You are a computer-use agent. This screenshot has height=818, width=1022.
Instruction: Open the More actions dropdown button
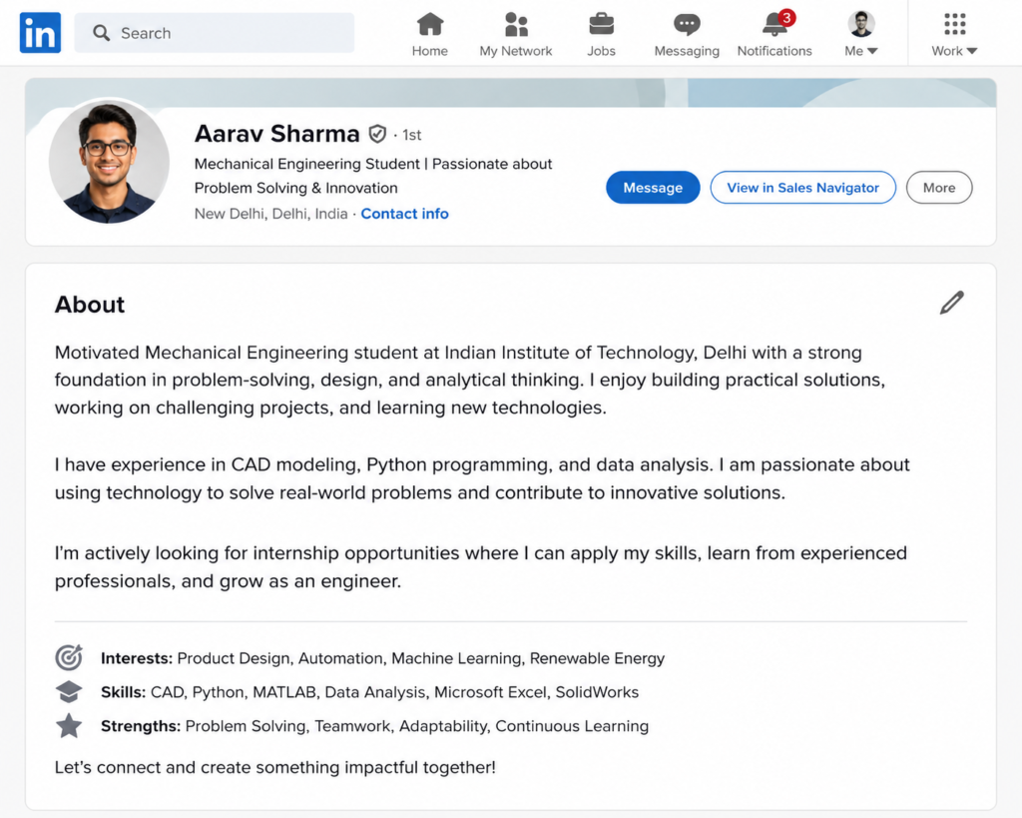(x=938, y=187)
